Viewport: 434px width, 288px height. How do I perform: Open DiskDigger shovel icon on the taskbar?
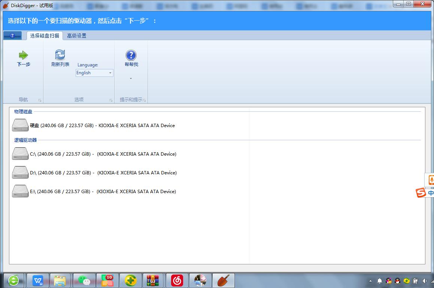coord(223,280)
